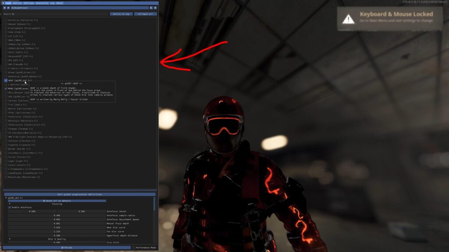
Task: Click first Autofocus Center value field
Action: pos(32,211)
